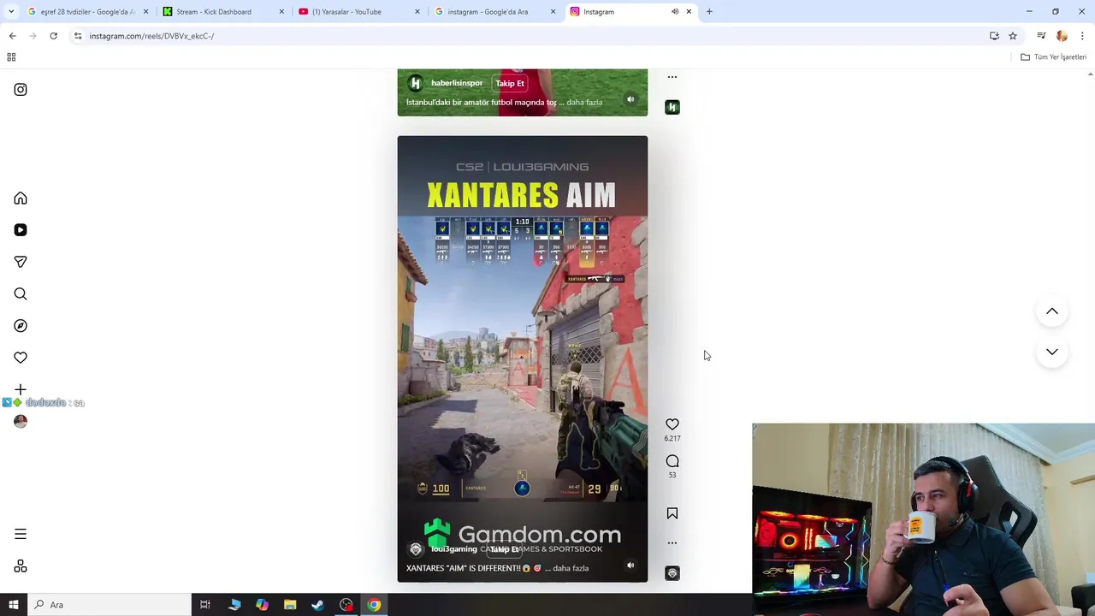
Task: Bookmark this page with star icon
Action: pyautogui.click(x=1013, y=36)
